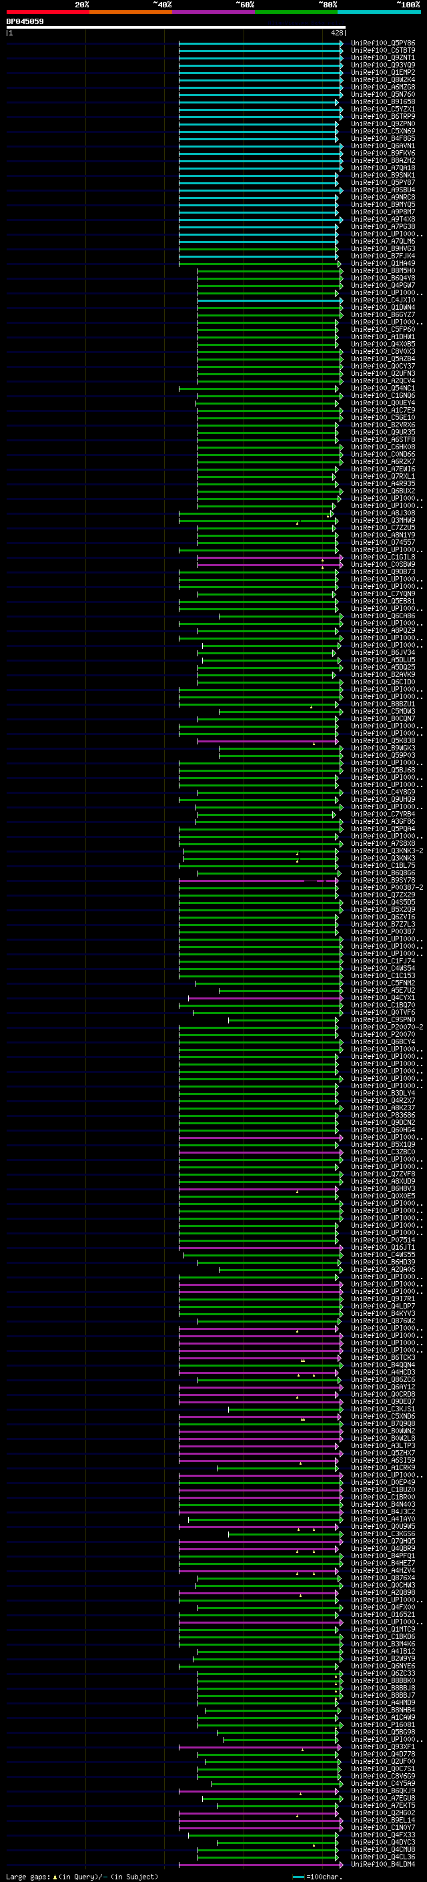Select hit label UniRef100_Q9DCN2

(x=383, y=1122)
